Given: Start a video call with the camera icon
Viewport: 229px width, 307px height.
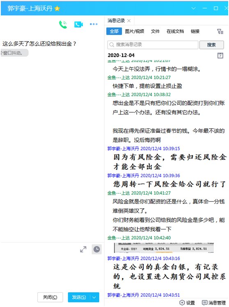Looking at the screenshot, I should 78,24.
